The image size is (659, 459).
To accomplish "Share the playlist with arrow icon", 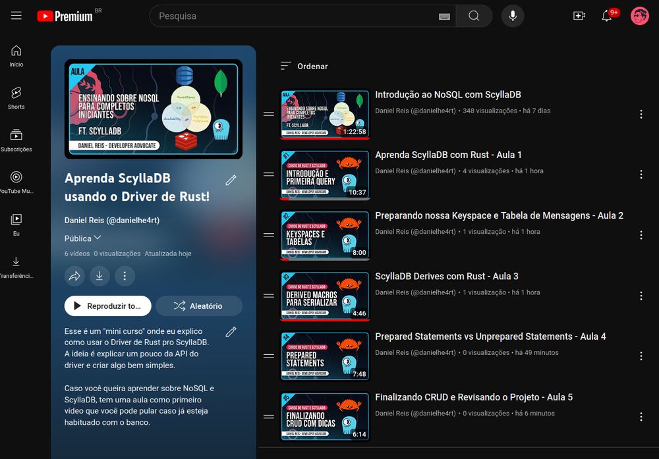I will coord(74,276).
